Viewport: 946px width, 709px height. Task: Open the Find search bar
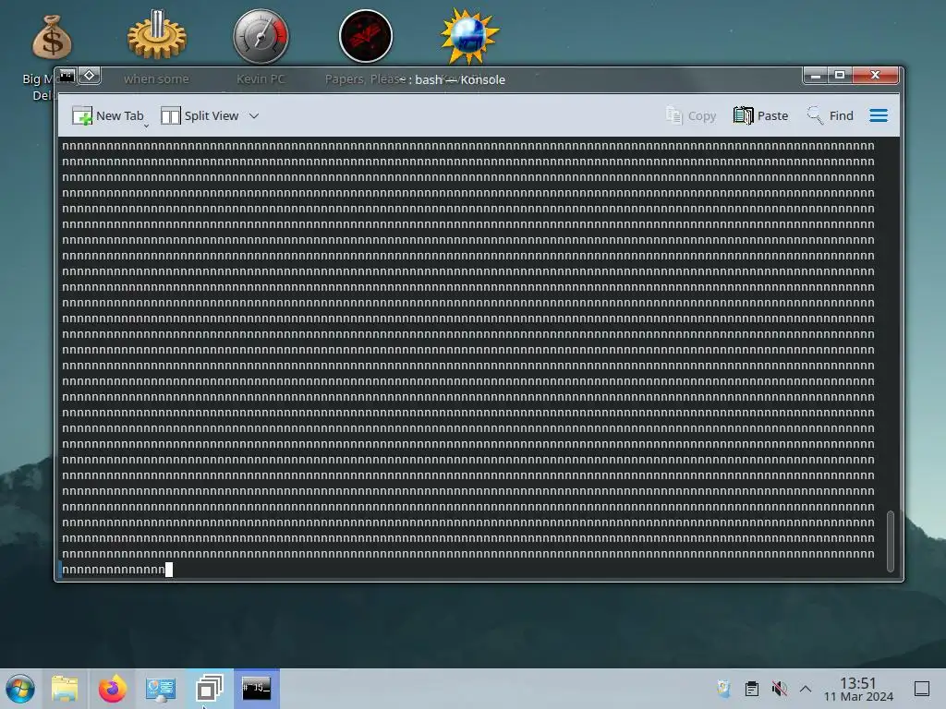point(831,115)
